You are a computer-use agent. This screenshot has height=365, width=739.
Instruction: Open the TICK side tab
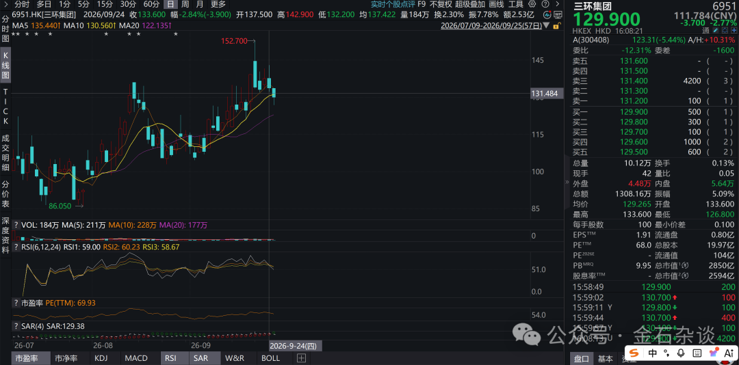5,106
